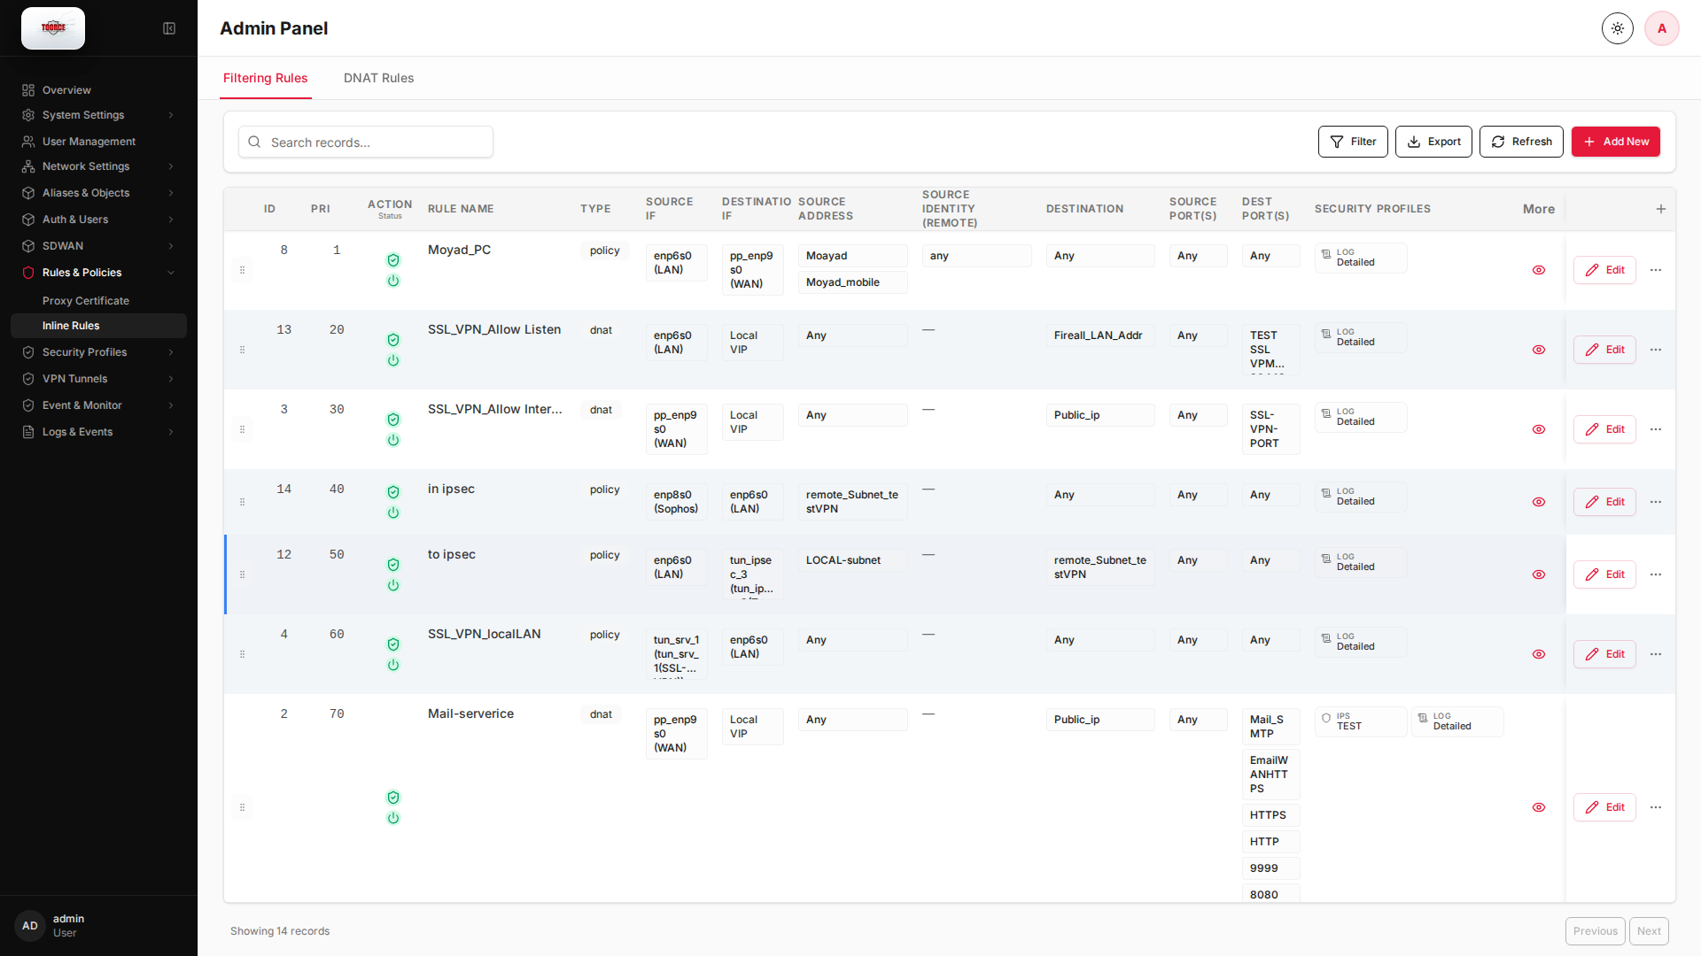Toggle power status for SSL_VPN_Allow Listen rule

coord(393,360)
